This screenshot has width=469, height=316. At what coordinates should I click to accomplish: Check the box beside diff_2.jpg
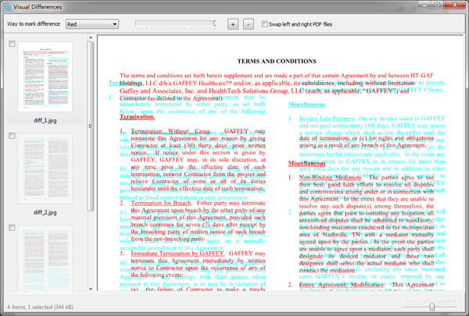click(x=12, y=136)
